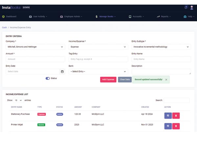The height and width of the screenshot is (142, 197).
Task: Open the Company dropdown
Action: click(x=35, y=47)
